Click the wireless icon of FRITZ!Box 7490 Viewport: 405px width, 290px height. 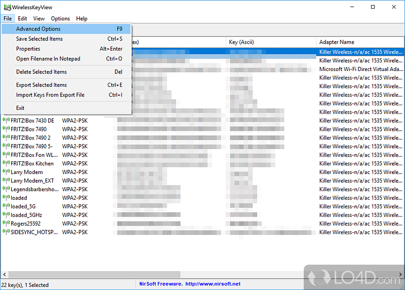[x=6, y=129]
